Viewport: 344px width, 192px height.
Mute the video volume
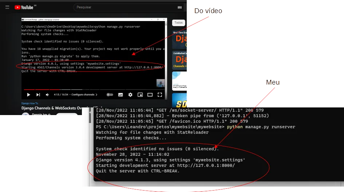(x=47, y=95)
